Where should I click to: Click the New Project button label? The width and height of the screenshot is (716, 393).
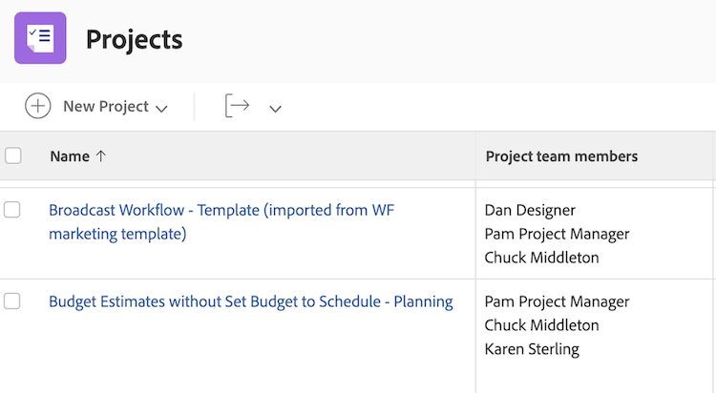coord(105,106)
